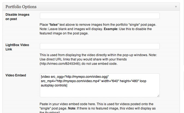This screenshot has width=184, height=113.
Task: Grab the Video Embed textarea resize handle
Action: coord(158,95)
